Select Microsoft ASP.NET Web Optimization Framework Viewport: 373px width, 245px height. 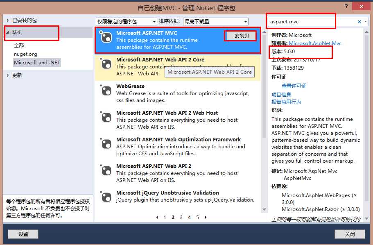(178, 147)
